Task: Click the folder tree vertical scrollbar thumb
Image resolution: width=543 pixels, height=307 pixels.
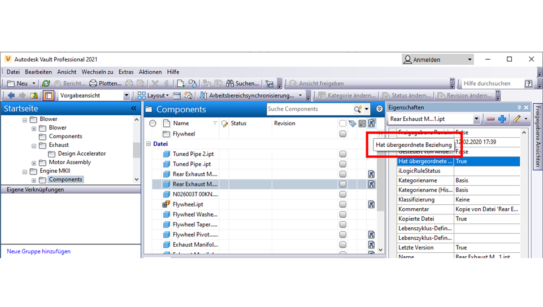Action: point(136,150)
